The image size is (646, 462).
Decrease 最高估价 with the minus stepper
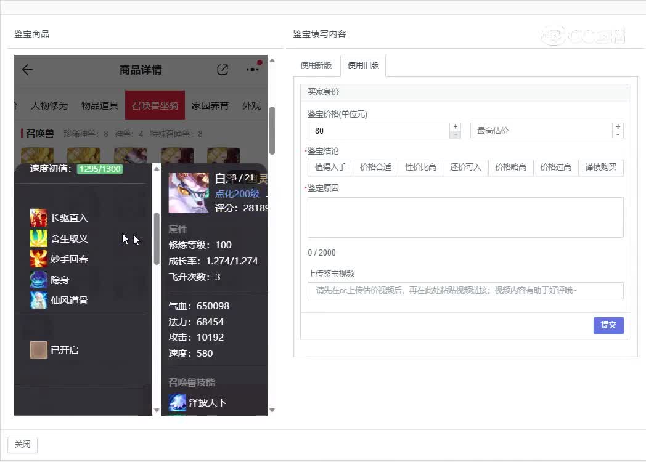click(618, 135)
